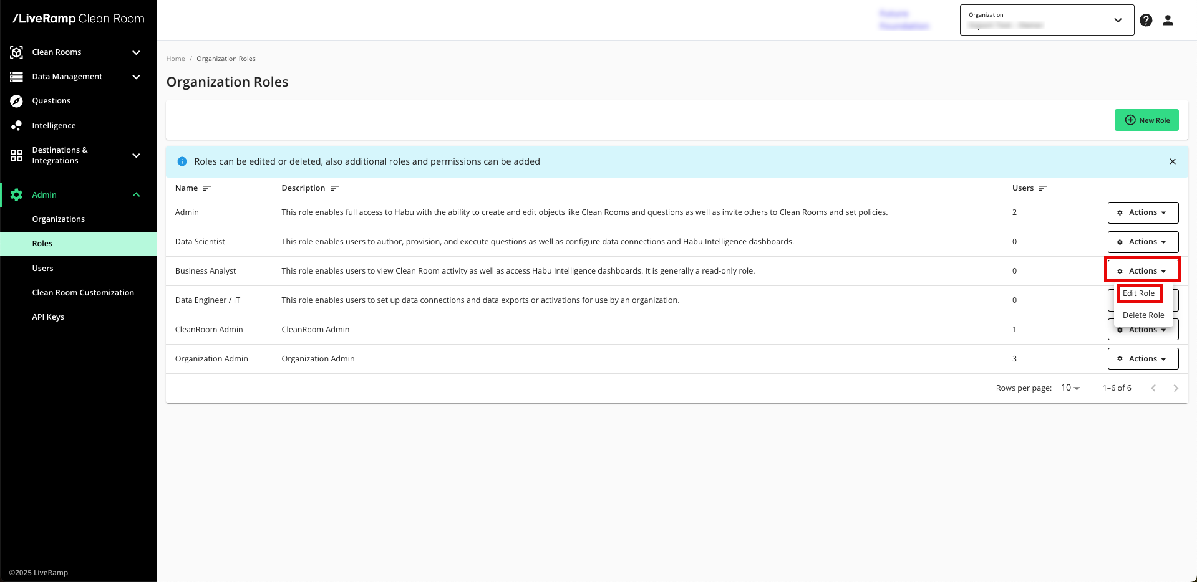Open Actions dropdown for Organization Admin role
Viewport: 1197px width, 582px height.
tap(1143, 359)
